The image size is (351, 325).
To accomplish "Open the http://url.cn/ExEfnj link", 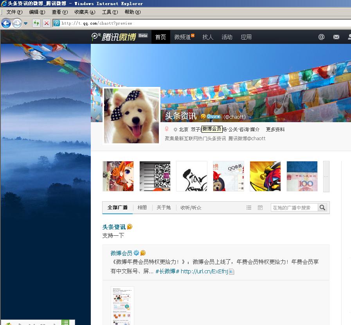I will 204,271.
